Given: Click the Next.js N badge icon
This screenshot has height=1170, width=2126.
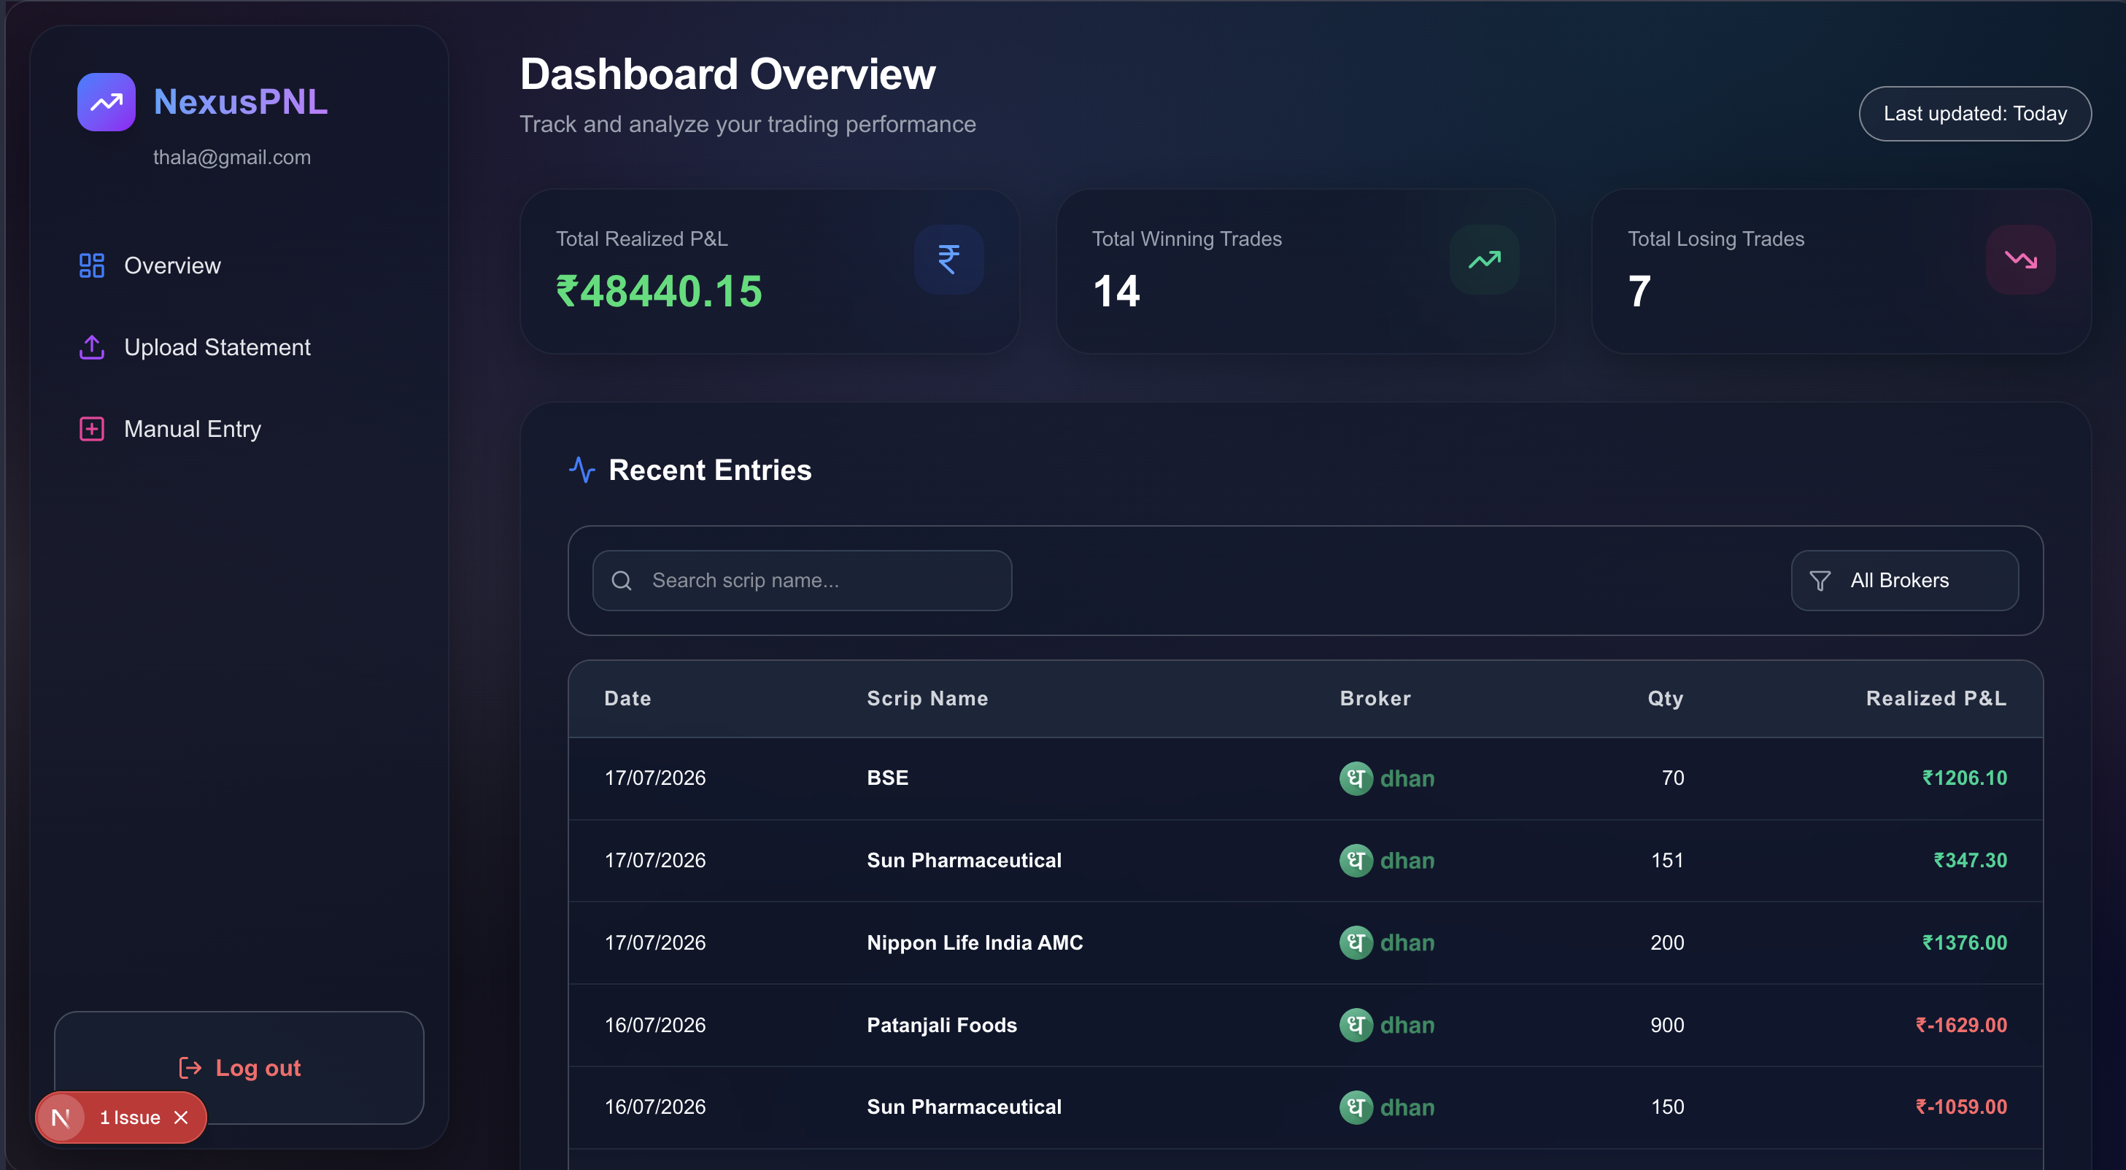Looking at the screenshot, I should click(x=61, y=1118).
